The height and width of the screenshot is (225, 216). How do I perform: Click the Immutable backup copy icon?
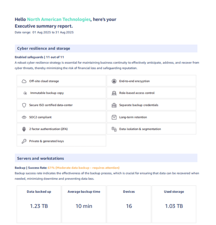click(x=25, y=93)
